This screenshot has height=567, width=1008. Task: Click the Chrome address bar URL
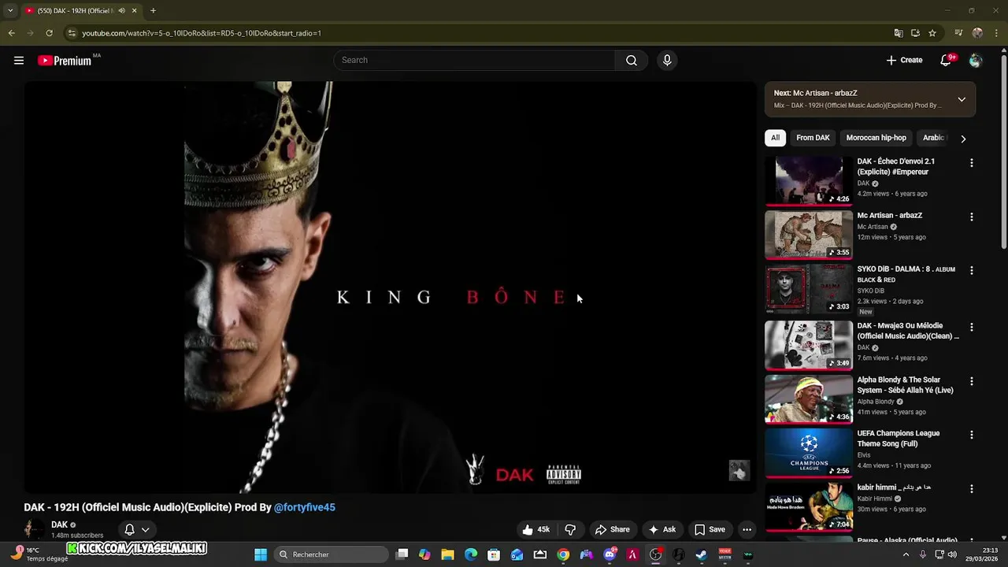point(202,33)
